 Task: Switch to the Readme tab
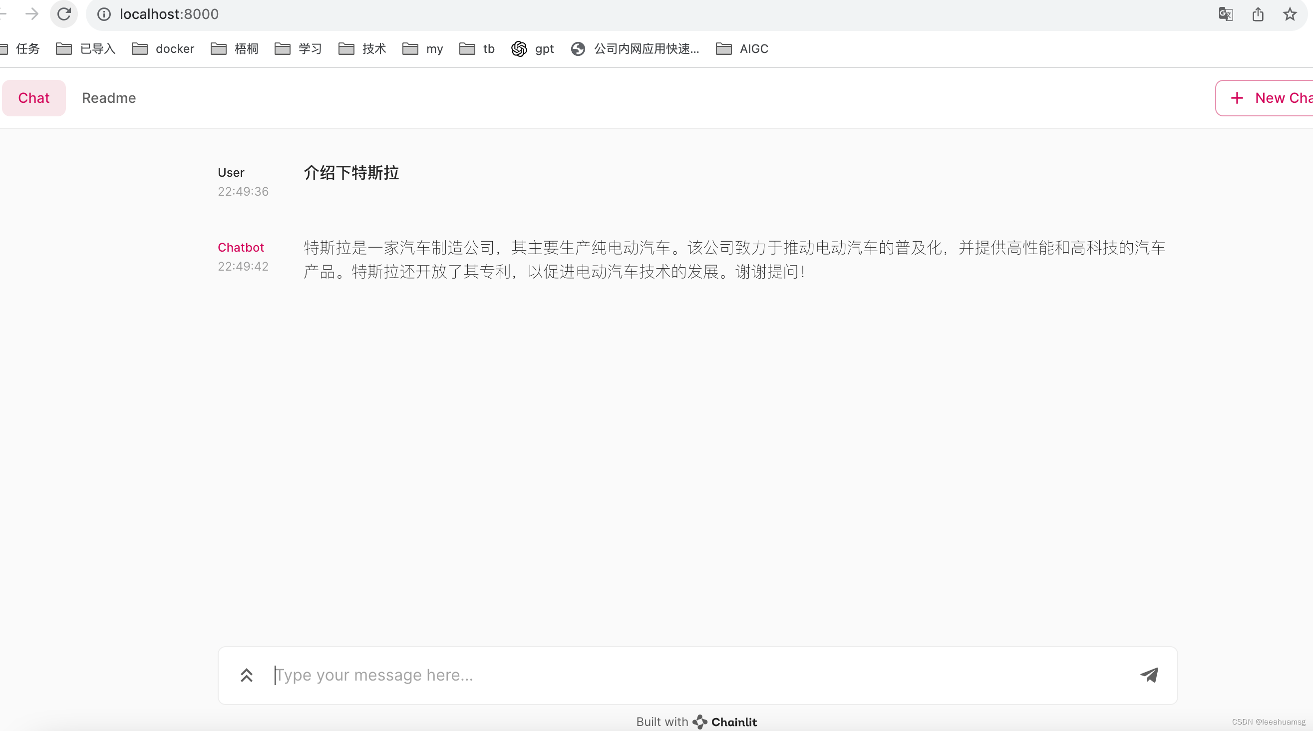(108, 98)
